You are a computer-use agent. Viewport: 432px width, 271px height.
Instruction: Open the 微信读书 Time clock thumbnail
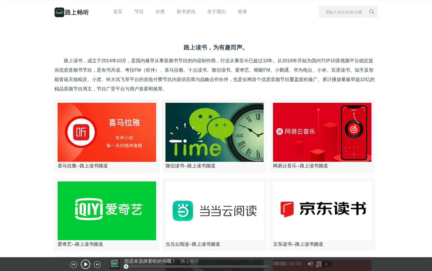(215, 132)
